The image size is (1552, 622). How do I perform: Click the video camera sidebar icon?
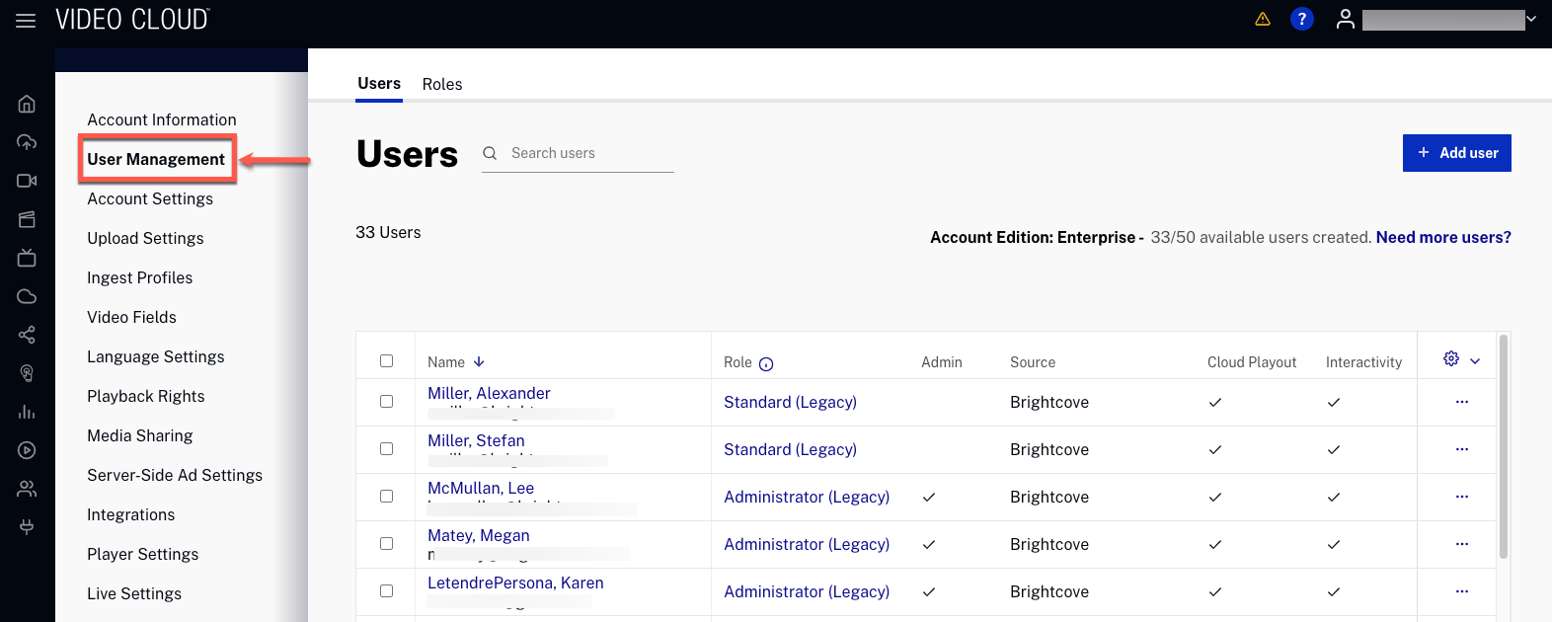(x=27, y=181)
